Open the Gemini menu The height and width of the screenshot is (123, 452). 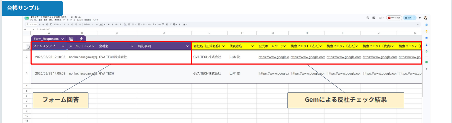pyautogui.click(x=80, y=20)
